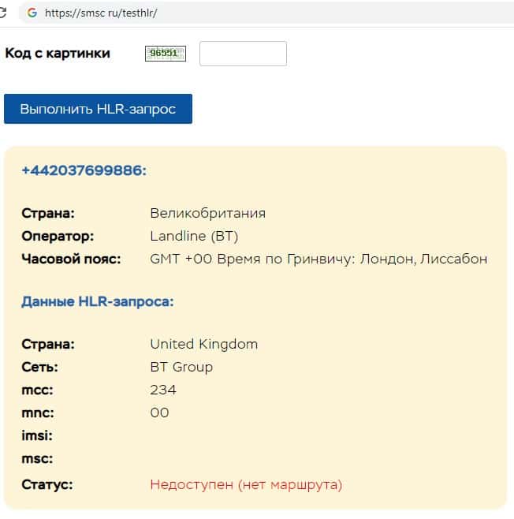Click the red Недоступен status text
This screenshot has height=519, width=514.
click(x=246, y=484)
